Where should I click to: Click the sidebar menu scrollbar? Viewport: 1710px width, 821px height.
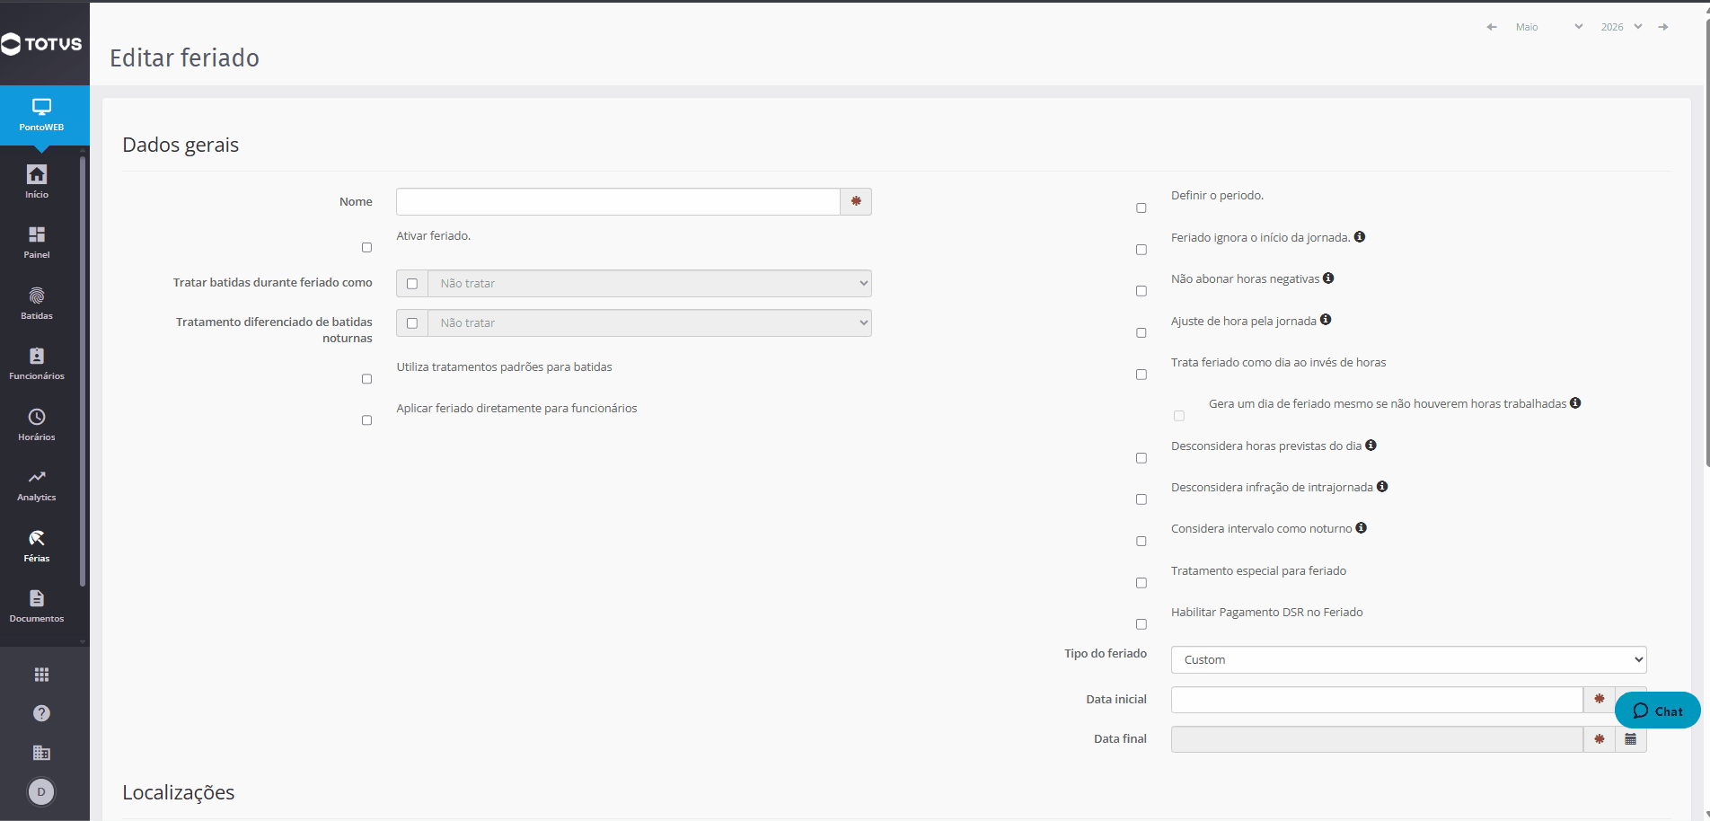tap(83, 373)
